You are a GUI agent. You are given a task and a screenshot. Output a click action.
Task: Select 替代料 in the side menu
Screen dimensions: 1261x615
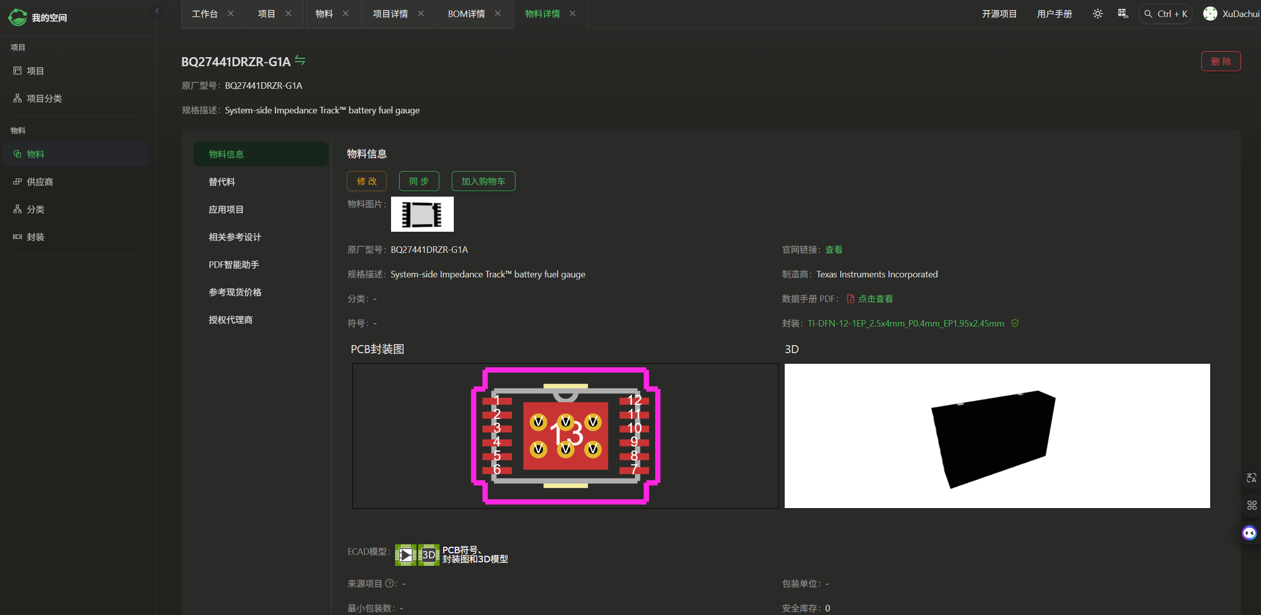coord(221,182)
